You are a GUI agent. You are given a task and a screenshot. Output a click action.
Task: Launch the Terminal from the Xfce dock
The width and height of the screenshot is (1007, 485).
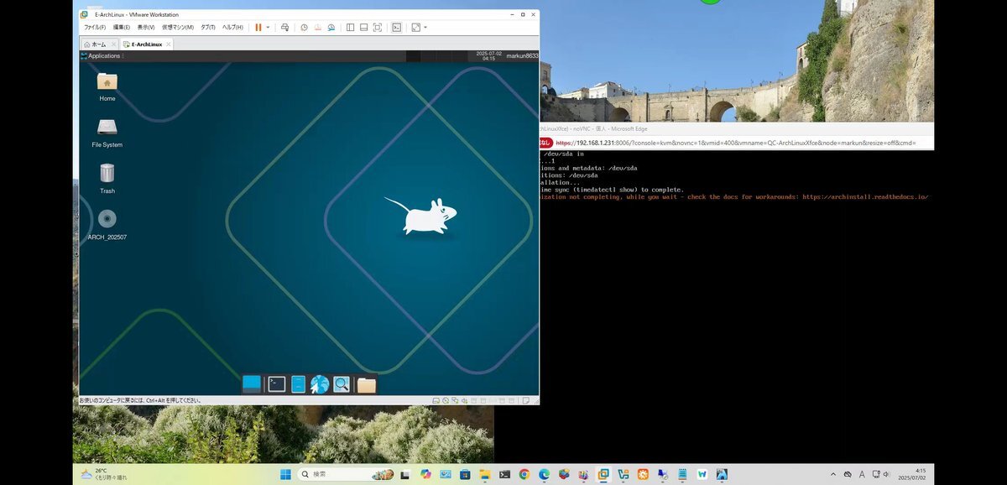277,384
